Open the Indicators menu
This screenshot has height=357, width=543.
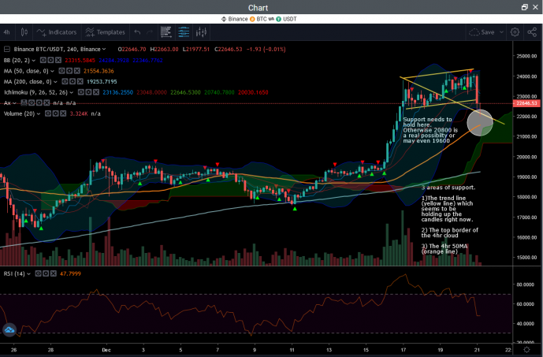[57, 32]
